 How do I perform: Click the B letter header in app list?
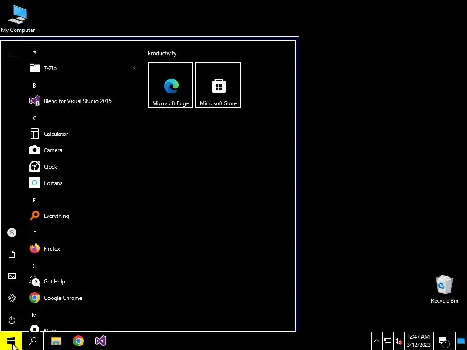34,85
